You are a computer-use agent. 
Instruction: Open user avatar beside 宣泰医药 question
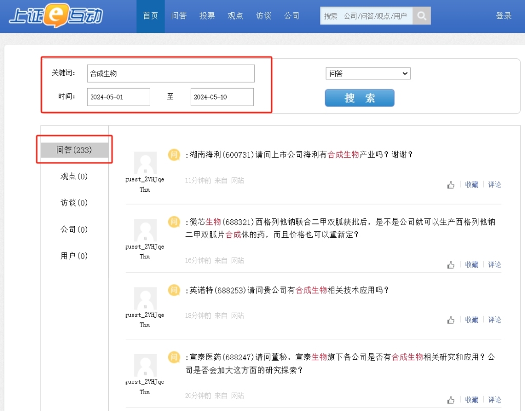coord(145,365)
